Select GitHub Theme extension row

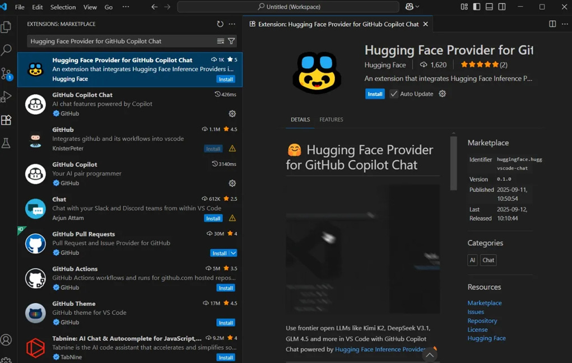130,313
